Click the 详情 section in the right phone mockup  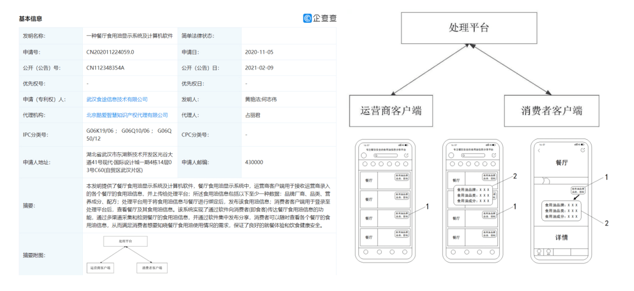click(x=561, y=237)
